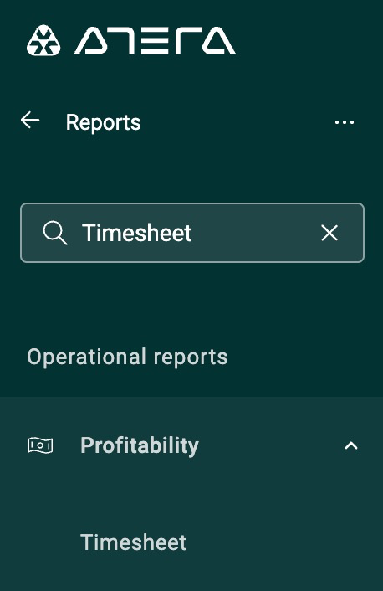Click the Atera triangular logo icon
Image resolution: width=383 pixels, height=591 pixels.
(43, 41)
